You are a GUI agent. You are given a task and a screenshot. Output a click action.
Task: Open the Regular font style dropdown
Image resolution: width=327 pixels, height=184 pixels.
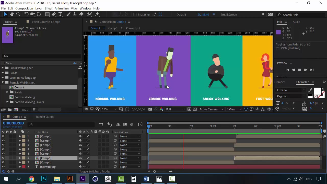tap(291, 96)
